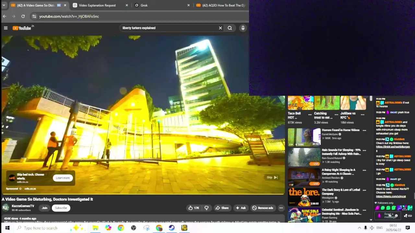Skip the video advertisement
The image size is (415, 233).
tap(272, 177)
